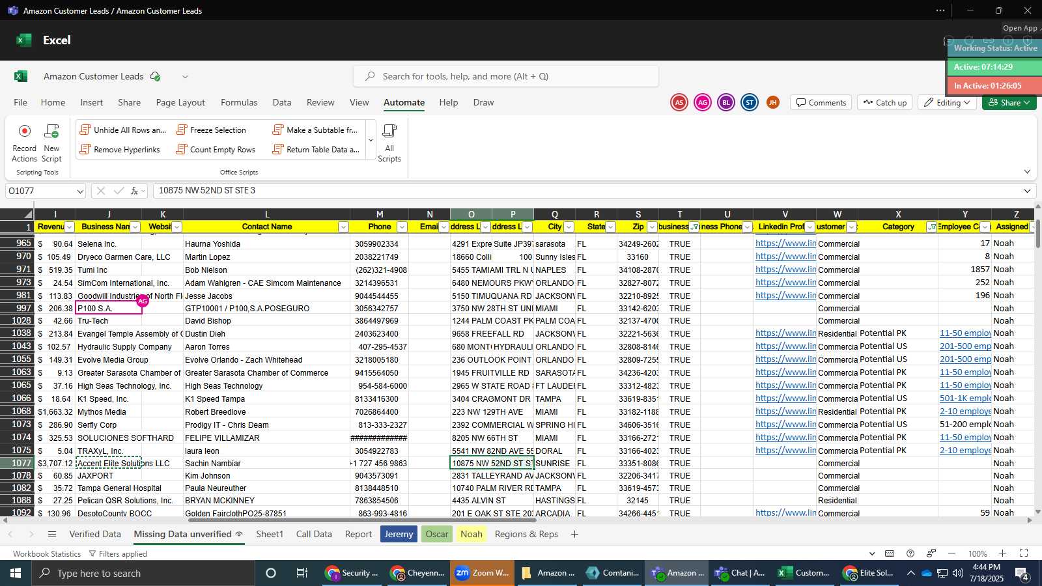Expand the Office Scripts gallery

tap(371, 141)
